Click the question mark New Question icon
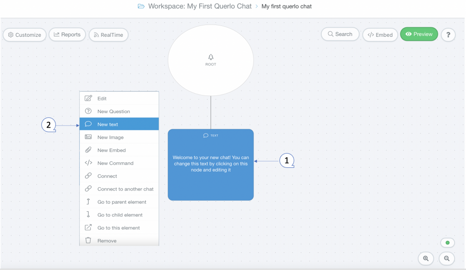466x270 pixels. pos(88,111)
